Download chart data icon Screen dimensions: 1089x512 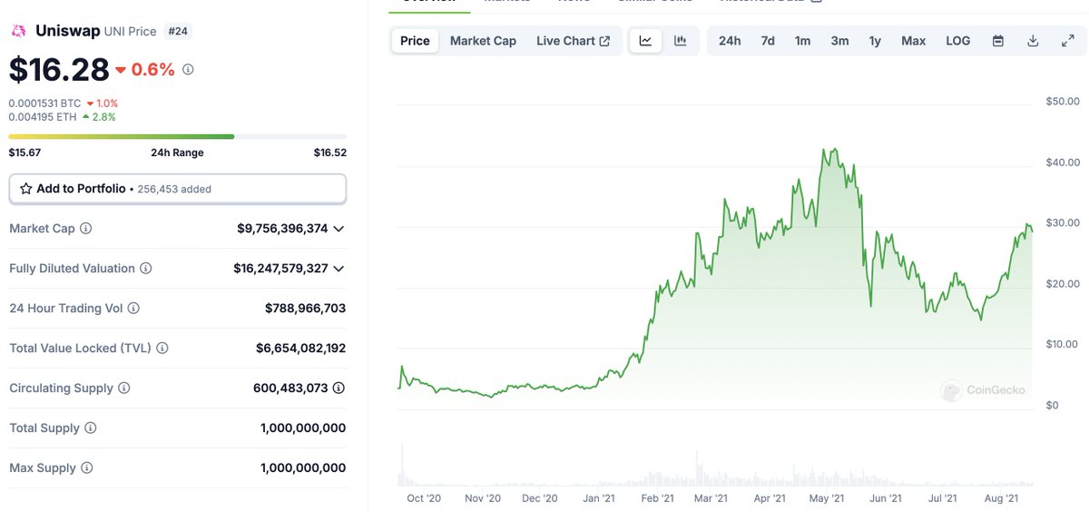[1033, 41]
